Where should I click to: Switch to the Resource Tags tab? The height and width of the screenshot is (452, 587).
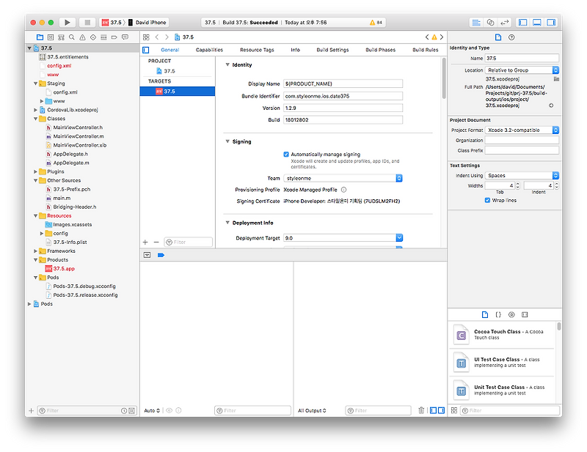pos(257,50)
